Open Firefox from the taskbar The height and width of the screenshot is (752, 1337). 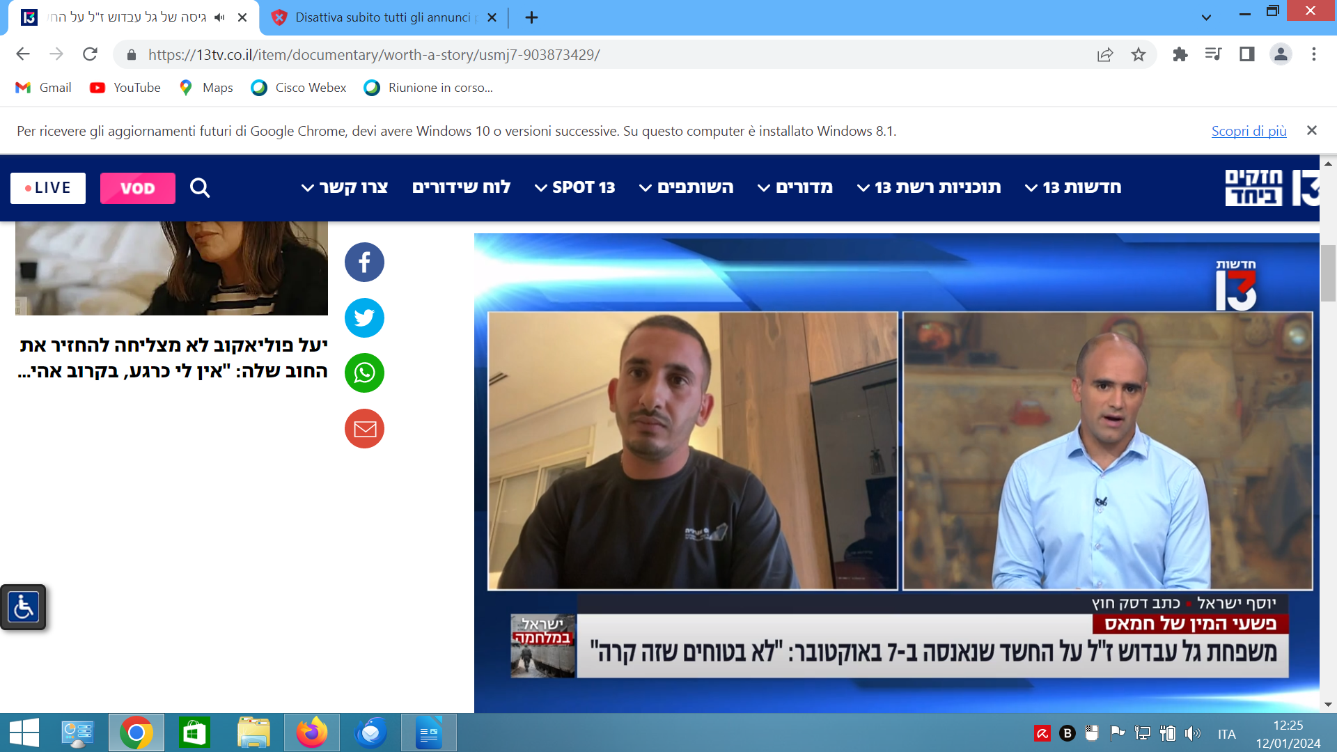(311, 733)
